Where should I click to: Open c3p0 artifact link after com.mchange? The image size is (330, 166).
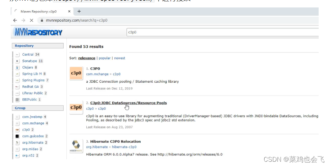point(117,74)
